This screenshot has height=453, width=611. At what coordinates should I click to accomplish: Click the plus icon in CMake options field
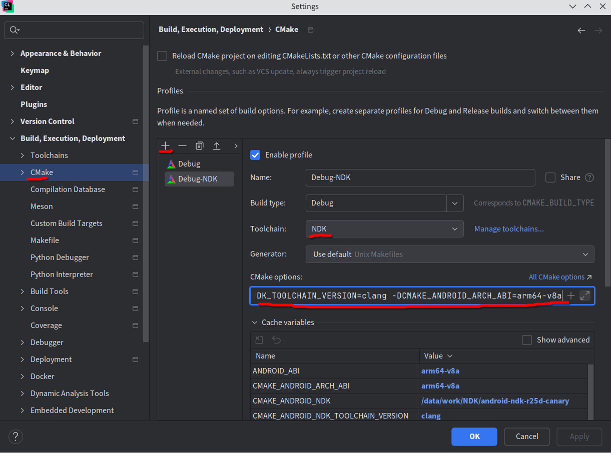(571, 295)
